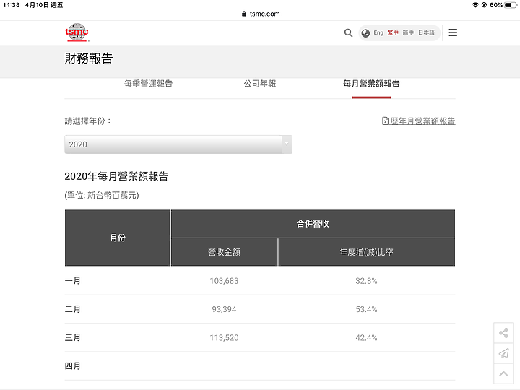Open the TSMC logo home link

pyautogui.click(x=77, y=32)
